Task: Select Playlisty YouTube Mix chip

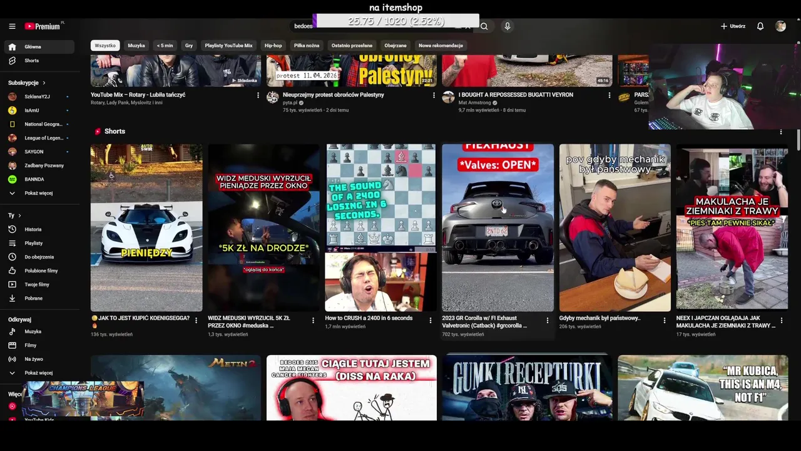Action: point(228,46)
